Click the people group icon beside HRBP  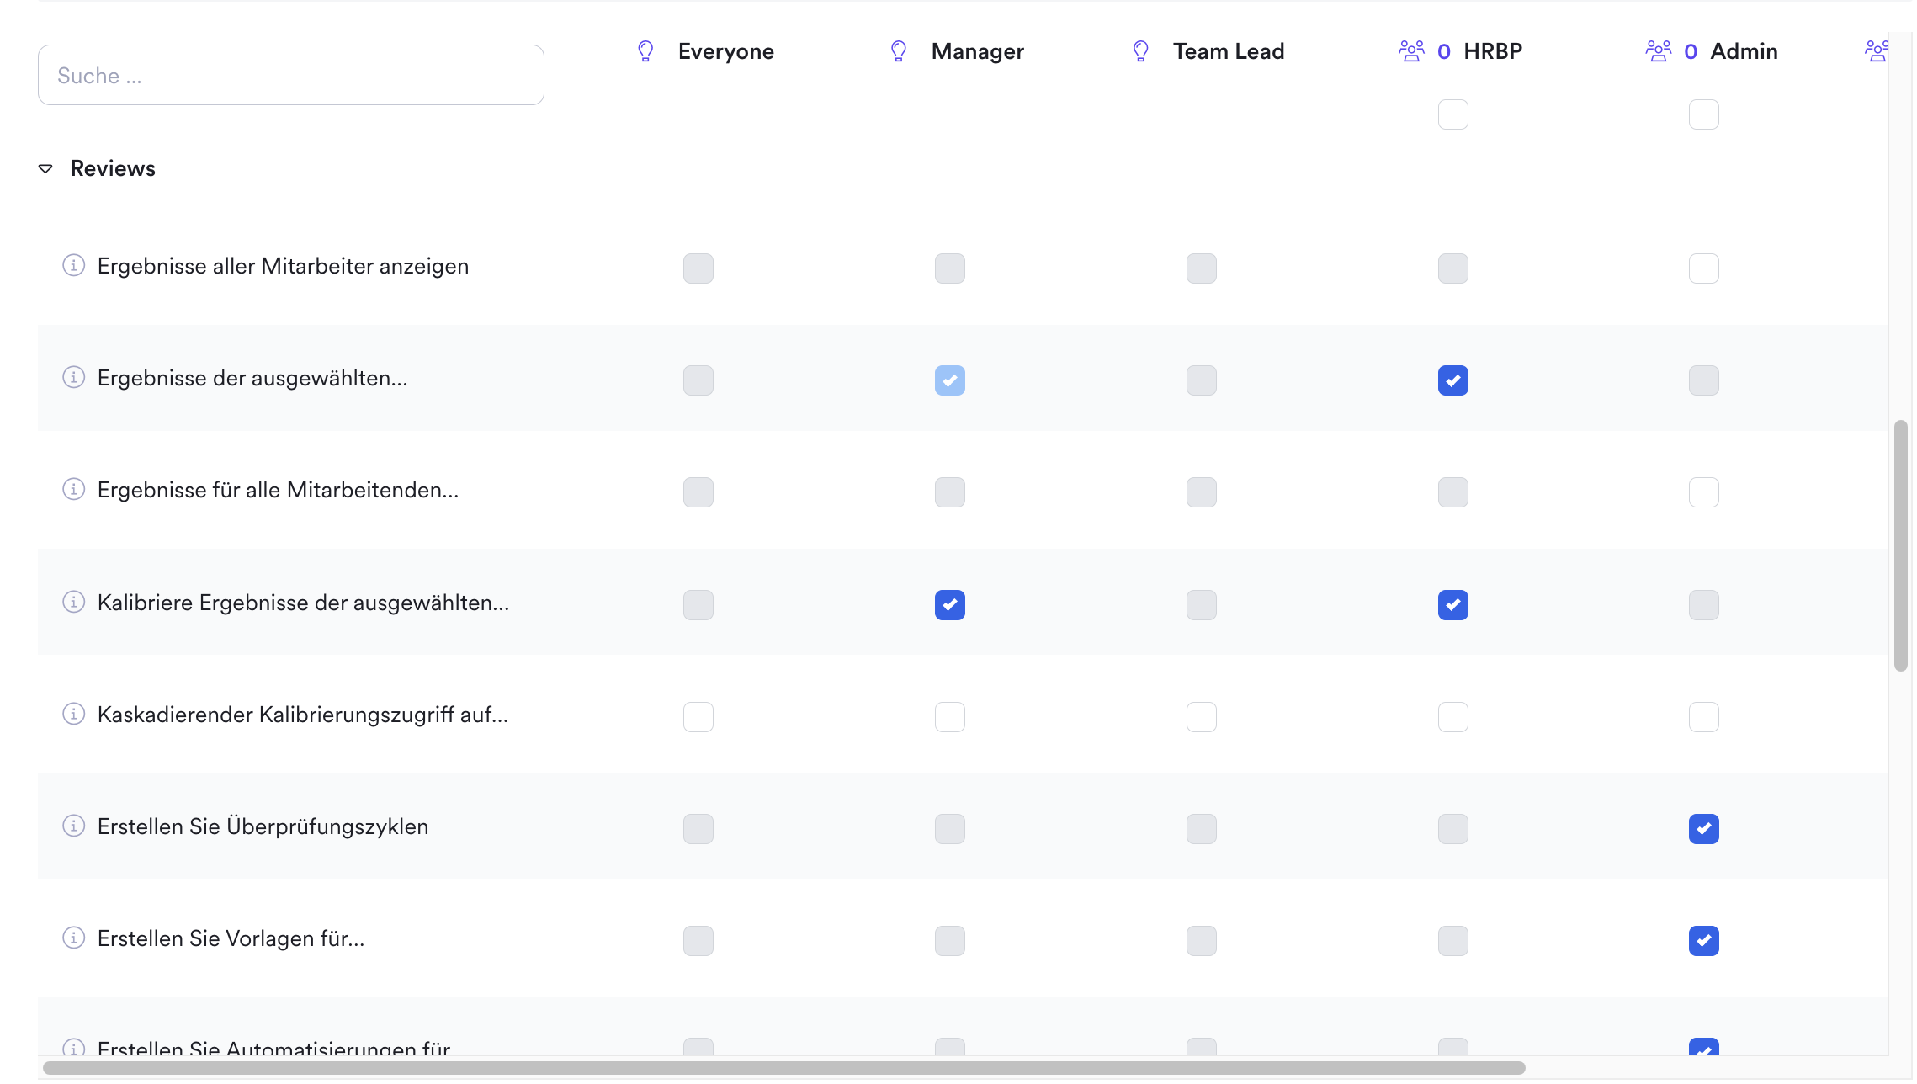coord(1411,51)
